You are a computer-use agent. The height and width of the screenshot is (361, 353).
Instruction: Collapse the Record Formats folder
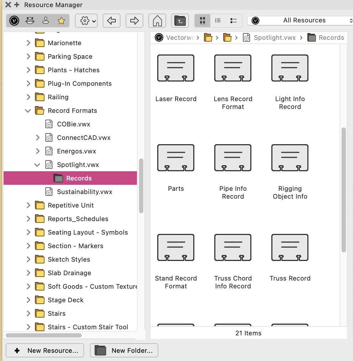(28, 111)
